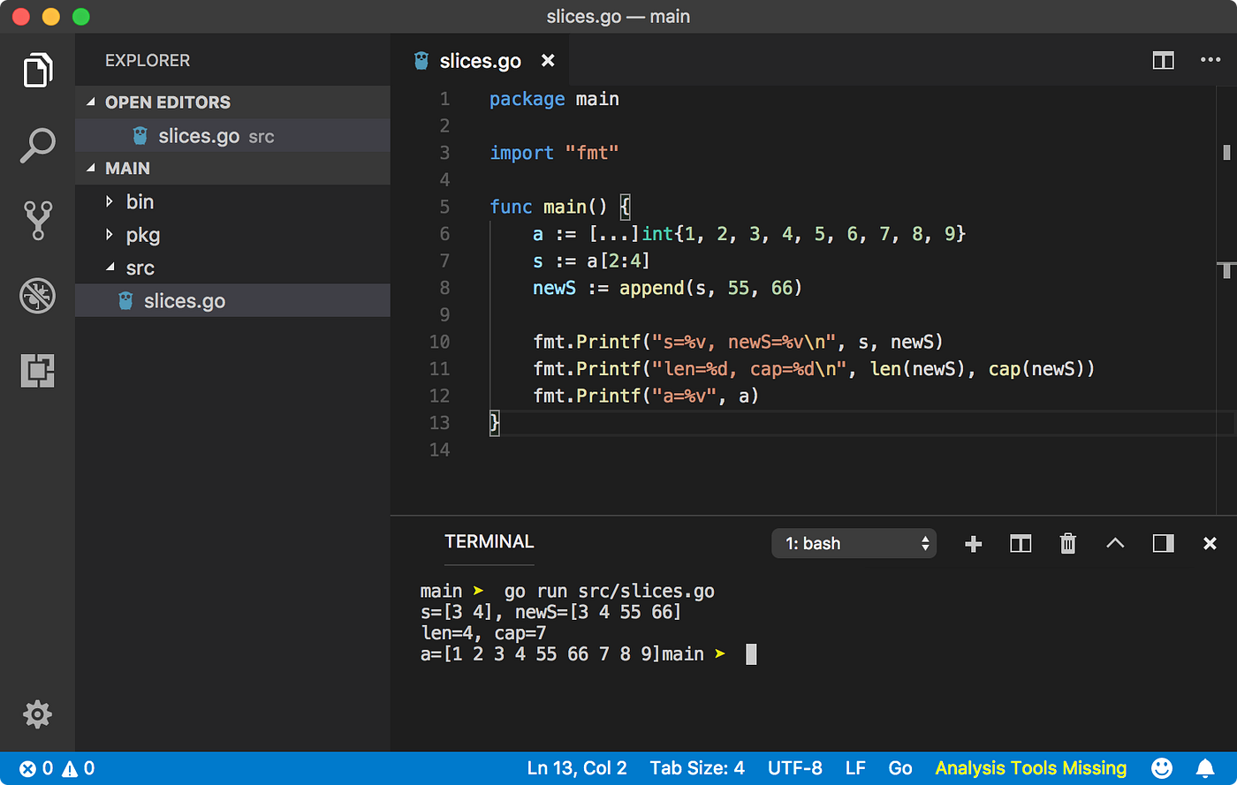
Task: Collapse the terminal panel with the chevron
Action: (x=1115, y=543)
